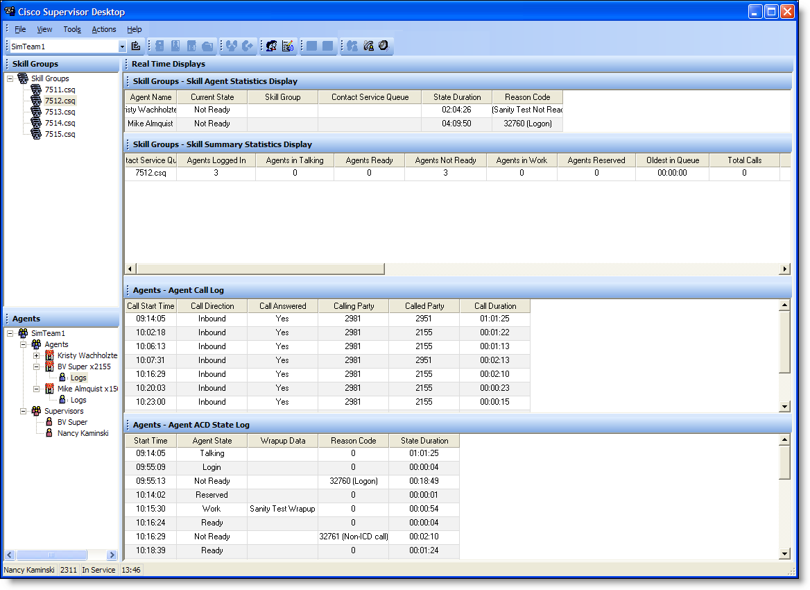Select the 7514.csq skill group
810x590 pixels.
[x=60, y=123]
